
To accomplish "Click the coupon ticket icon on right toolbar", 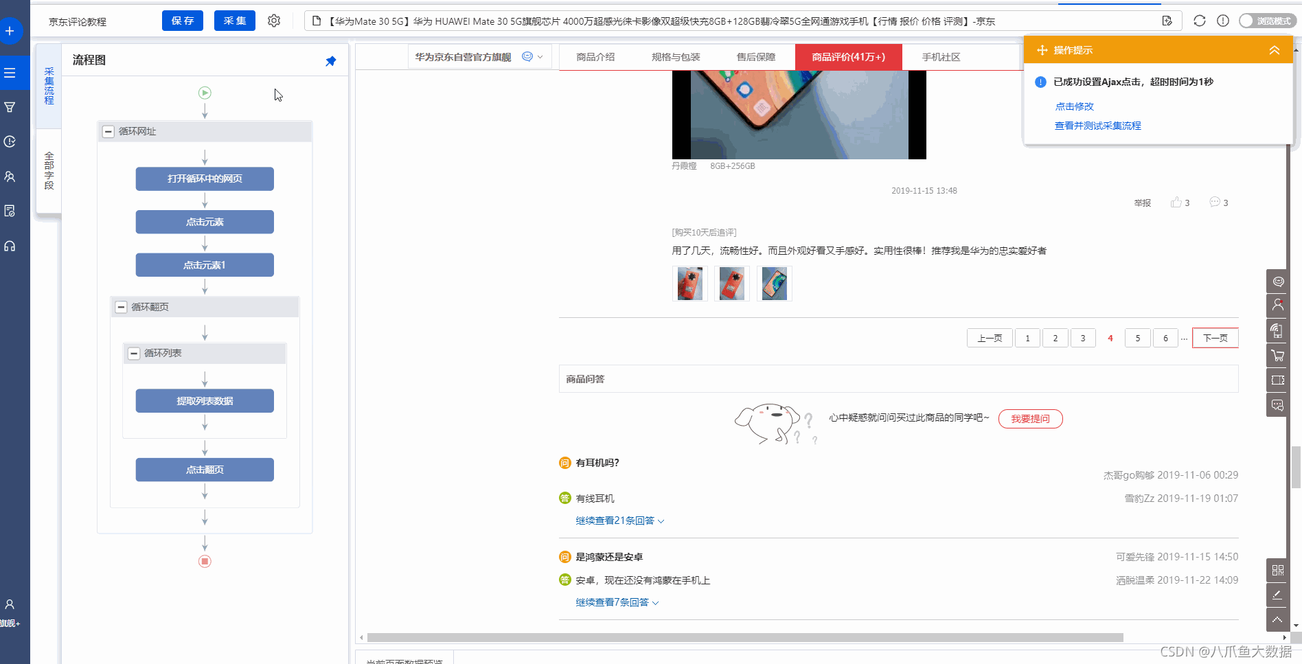I will (x=1277, y=380).
